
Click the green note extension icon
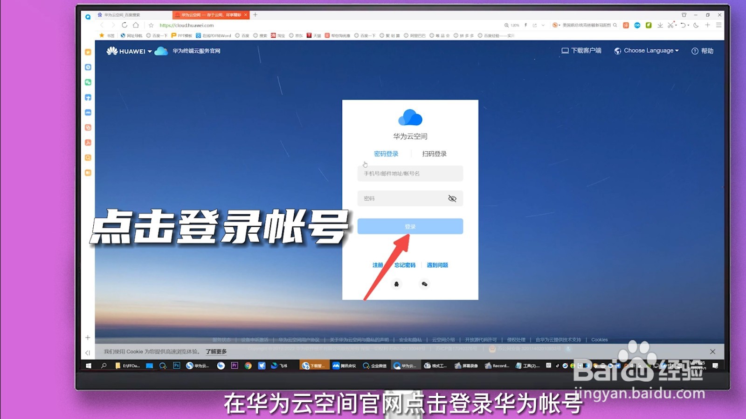[x=649, y=25]
